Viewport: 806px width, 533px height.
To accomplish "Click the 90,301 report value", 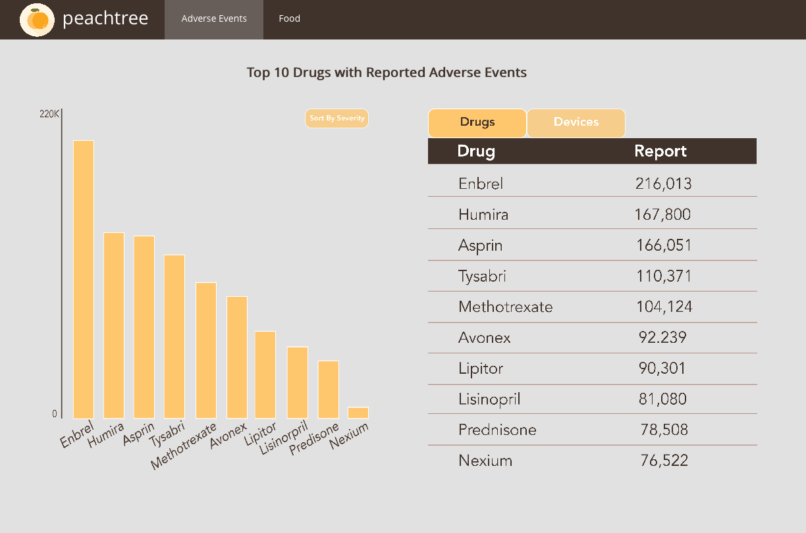I will pyautogui.click(x=662, y=368).
